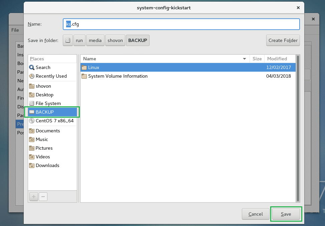
Task: Click the Create Folder button
Action: [x=283, y=40]
